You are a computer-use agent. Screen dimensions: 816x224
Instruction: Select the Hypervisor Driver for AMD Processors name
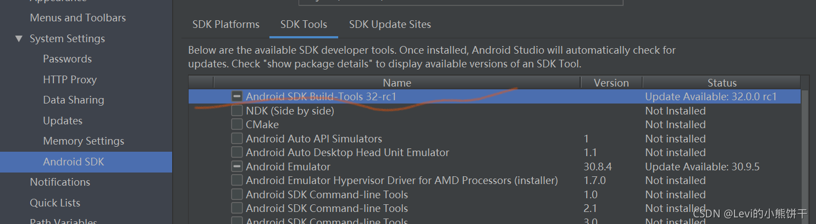pos(402,180)
